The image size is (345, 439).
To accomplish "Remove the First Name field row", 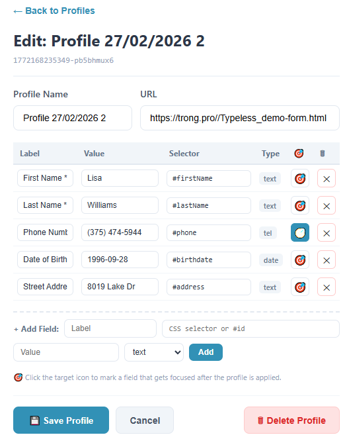I will tap(326, 178).
